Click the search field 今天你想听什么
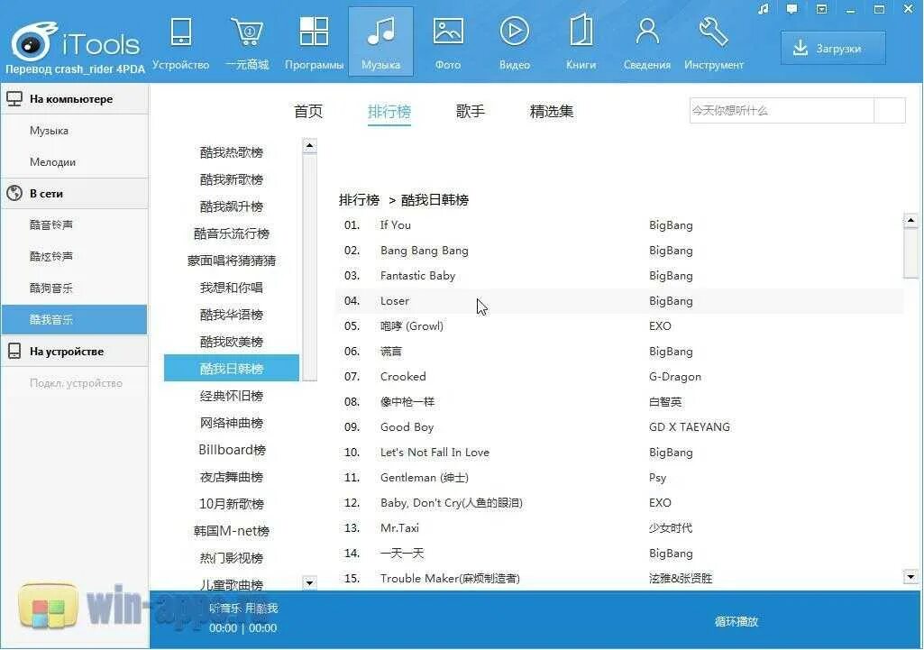 coord(781,109)
